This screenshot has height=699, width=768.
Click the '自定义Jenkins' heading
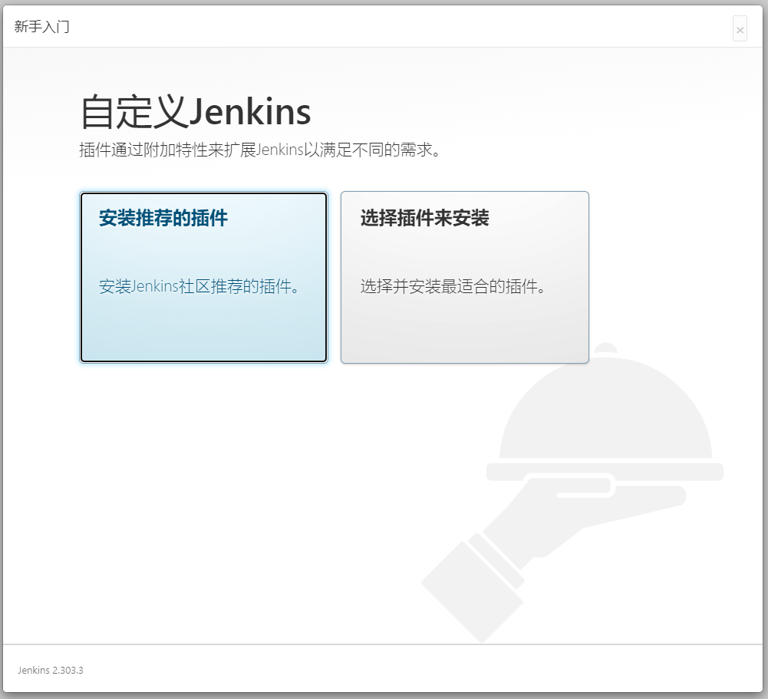(196, 112)
